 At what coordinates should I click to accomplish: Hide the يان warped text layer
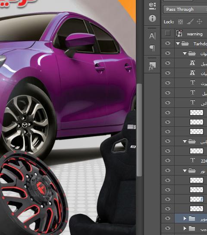point(168,73)
